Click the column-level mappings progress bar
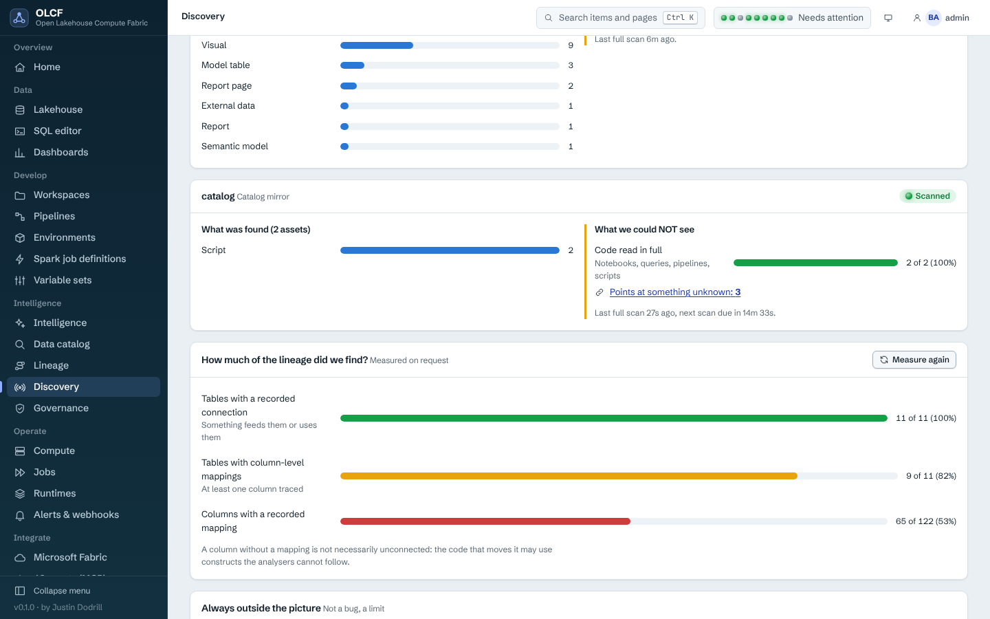The width and height of the screenshot is (990, 619). [619, 476]
